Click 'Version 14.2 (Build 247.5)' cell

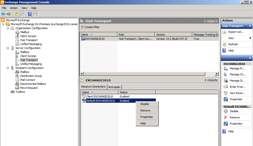(x=172, y=39)
